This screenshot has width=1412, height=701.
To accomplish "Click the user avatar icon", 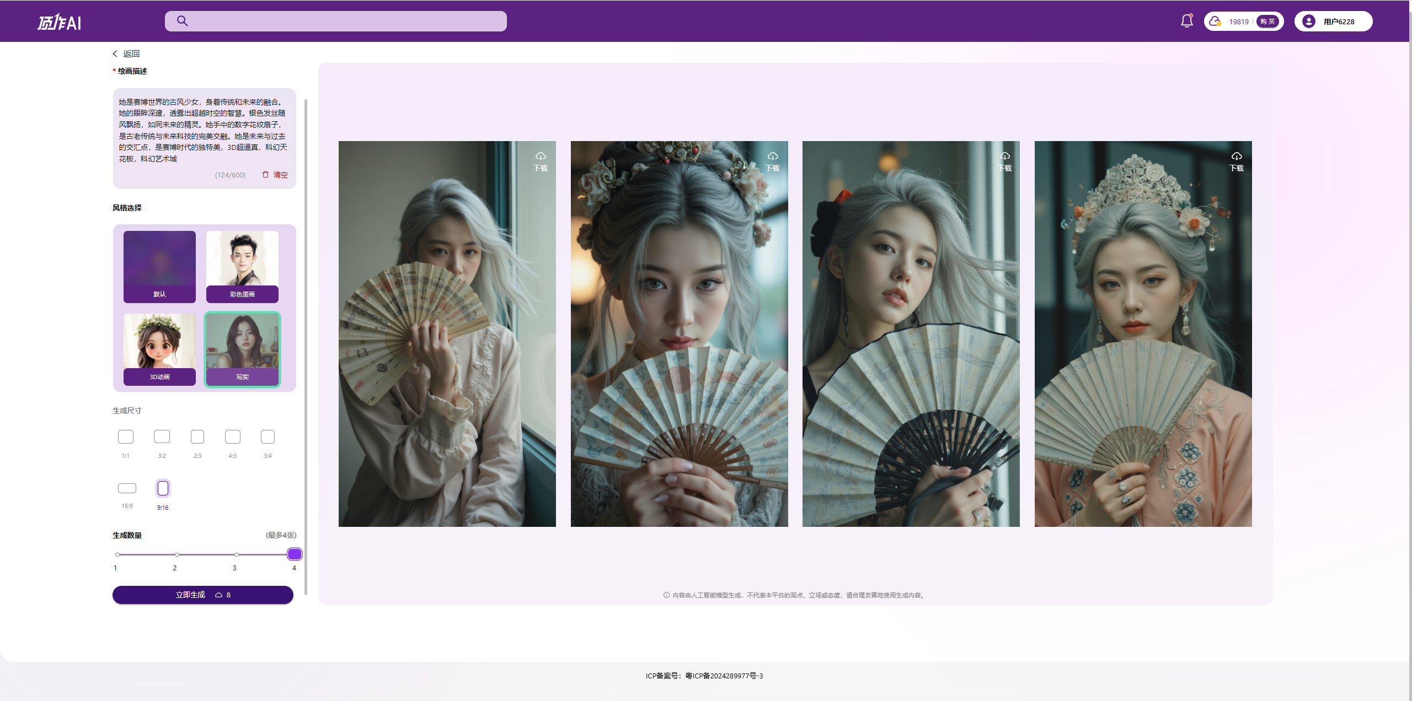I will tap(1308, 21).
